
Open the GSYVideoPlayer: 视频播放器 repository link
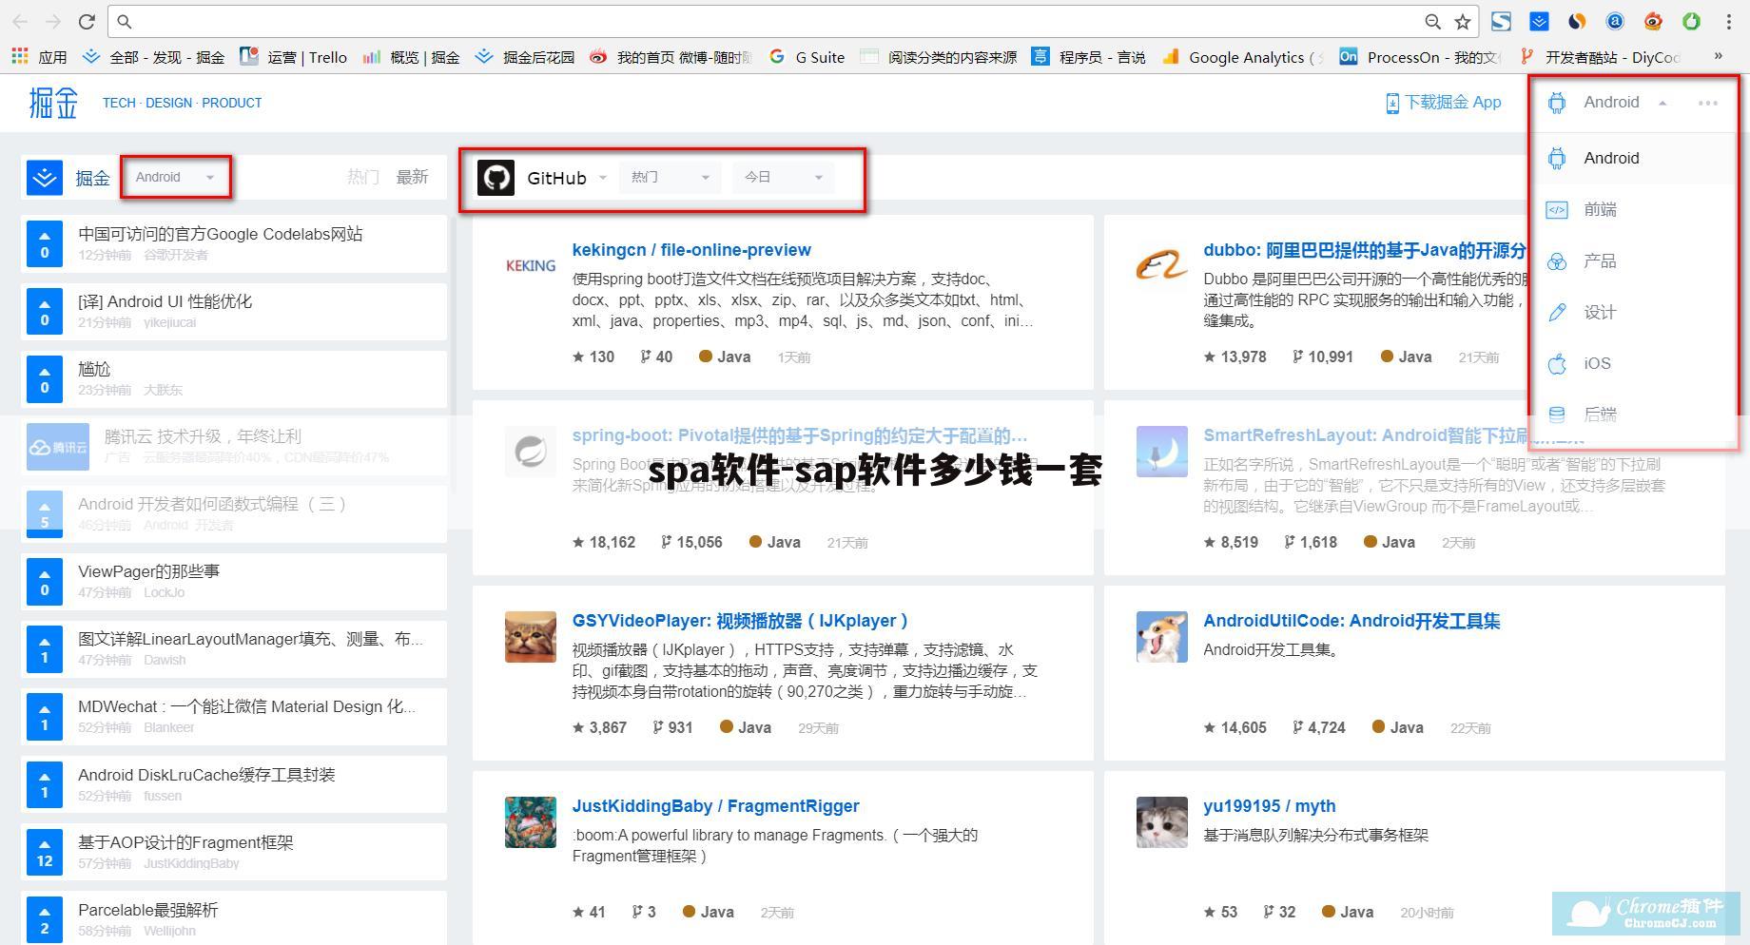tap(740, 621)
